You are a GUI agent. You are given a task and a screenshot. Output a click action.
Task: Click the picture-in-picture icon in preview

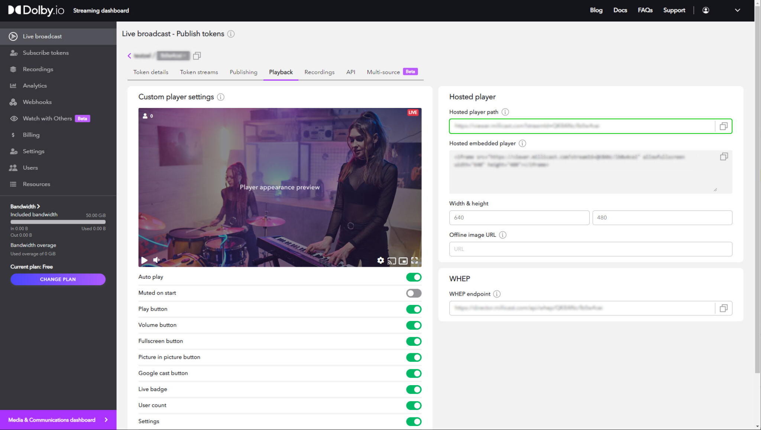(403, 261)
